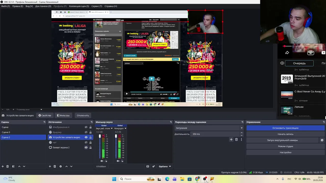Open Правка menu
This screenshot has width=326, height=183.
pyautogui.click(x=18, y=6)
